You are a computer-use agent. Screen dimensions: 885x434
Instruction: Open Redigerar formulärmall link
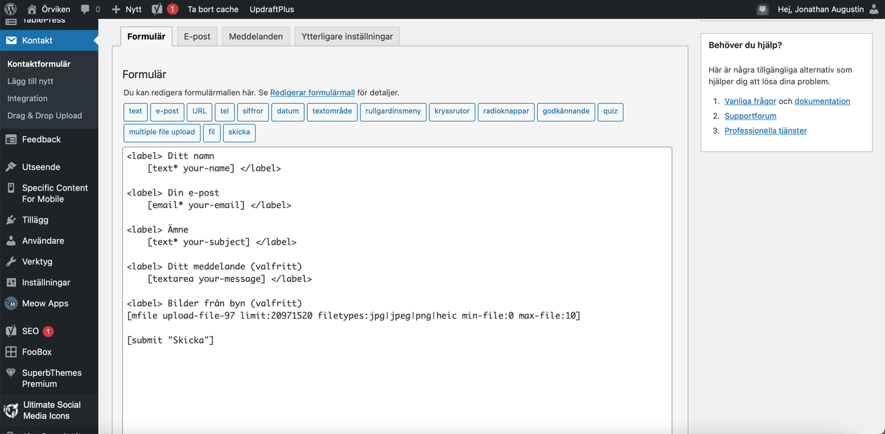pyautogui.click(x=313, y=93)
